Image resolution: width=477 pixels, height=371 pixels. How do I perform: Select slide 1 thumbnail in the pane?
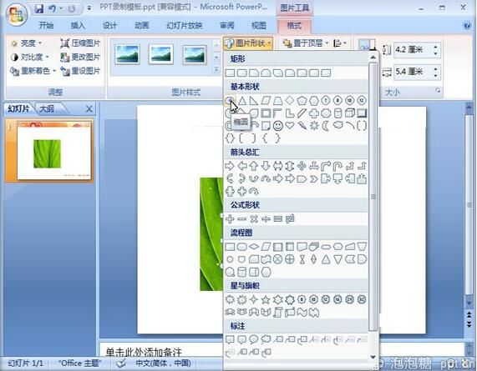click(53, 151)
